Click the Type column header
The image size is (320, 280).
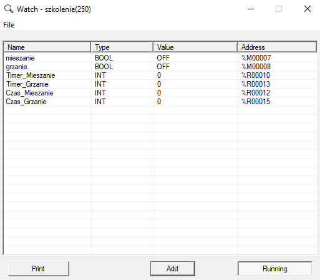(x=122, y=47)
